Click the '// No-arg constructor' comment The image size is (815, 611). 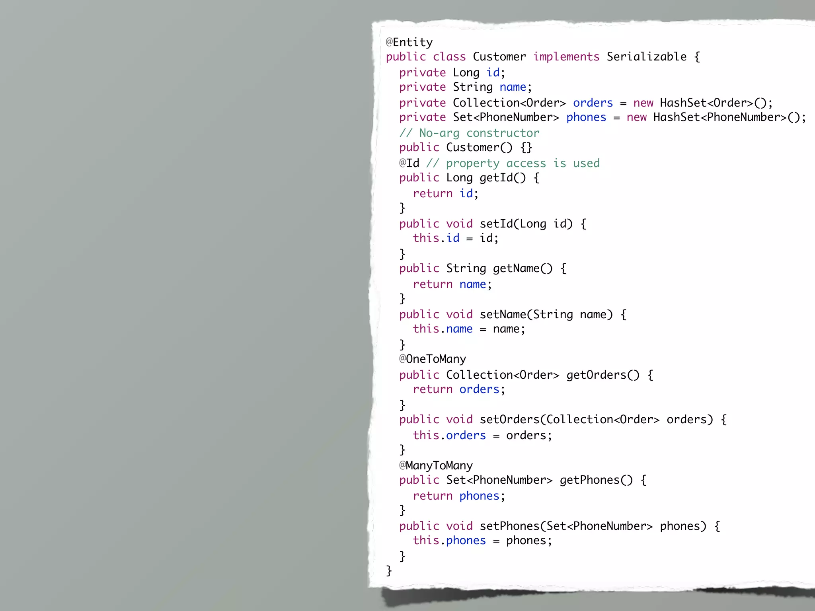coord(469,133)
